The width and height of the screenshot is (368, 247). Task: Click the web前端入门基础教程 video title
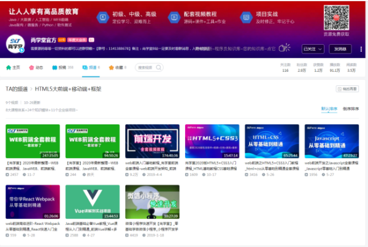pyautogui.click(x=152, y=165)
